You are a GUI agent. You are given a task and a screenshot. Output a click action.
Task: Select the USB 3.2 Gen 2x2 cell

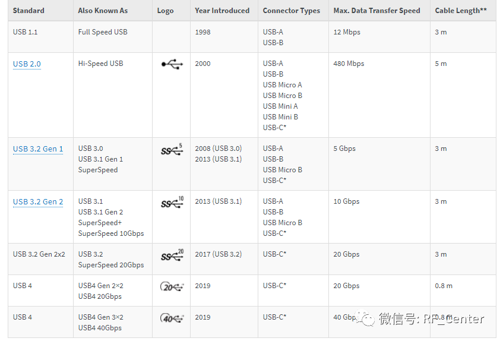(39, 254)
